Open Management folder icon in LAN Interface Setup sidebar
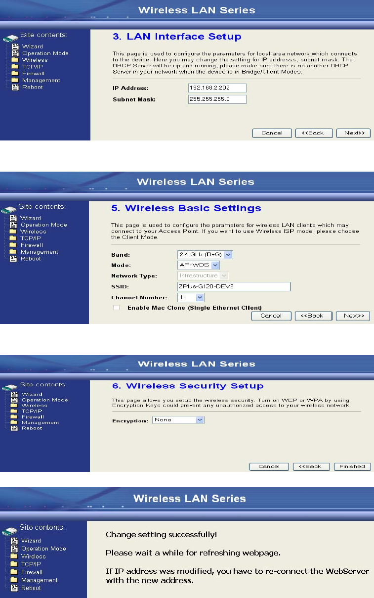The height and width of the screenshot is (598, 374). [15, 80]
